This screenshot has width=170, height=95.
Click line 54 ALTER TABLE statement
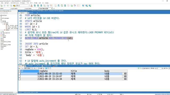tap(49, 38)
